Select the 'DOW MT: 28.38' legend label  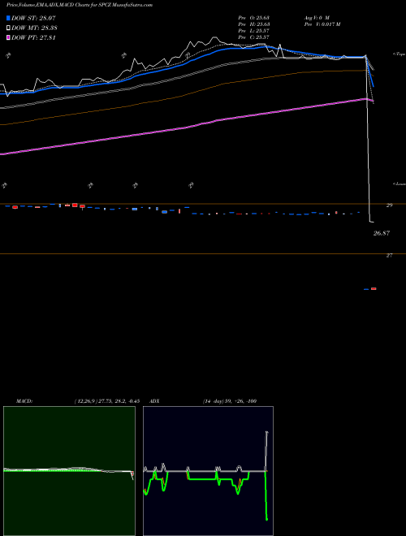tap(34, 28)
